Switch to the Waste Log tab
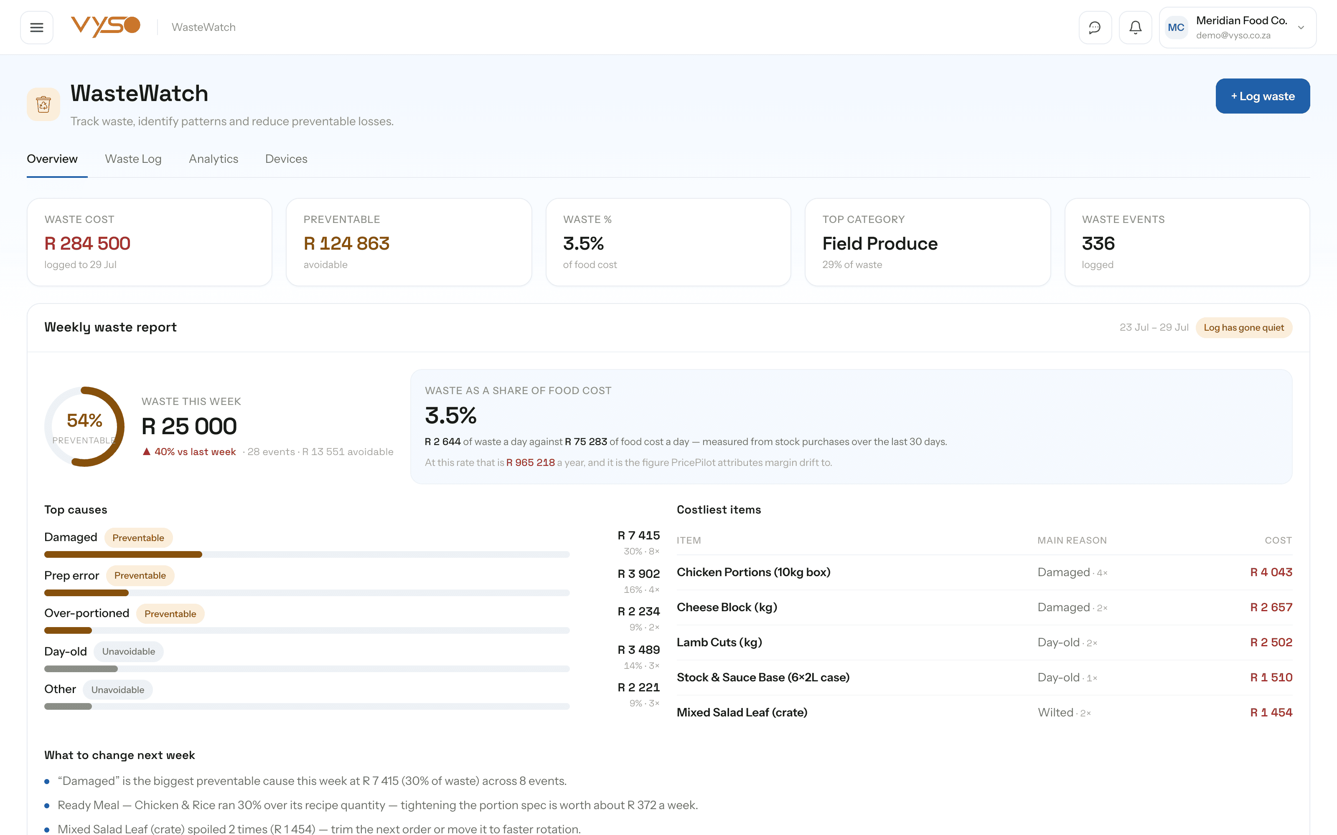This screenshot has width=1337, height=835. click(x=133, y=159)
